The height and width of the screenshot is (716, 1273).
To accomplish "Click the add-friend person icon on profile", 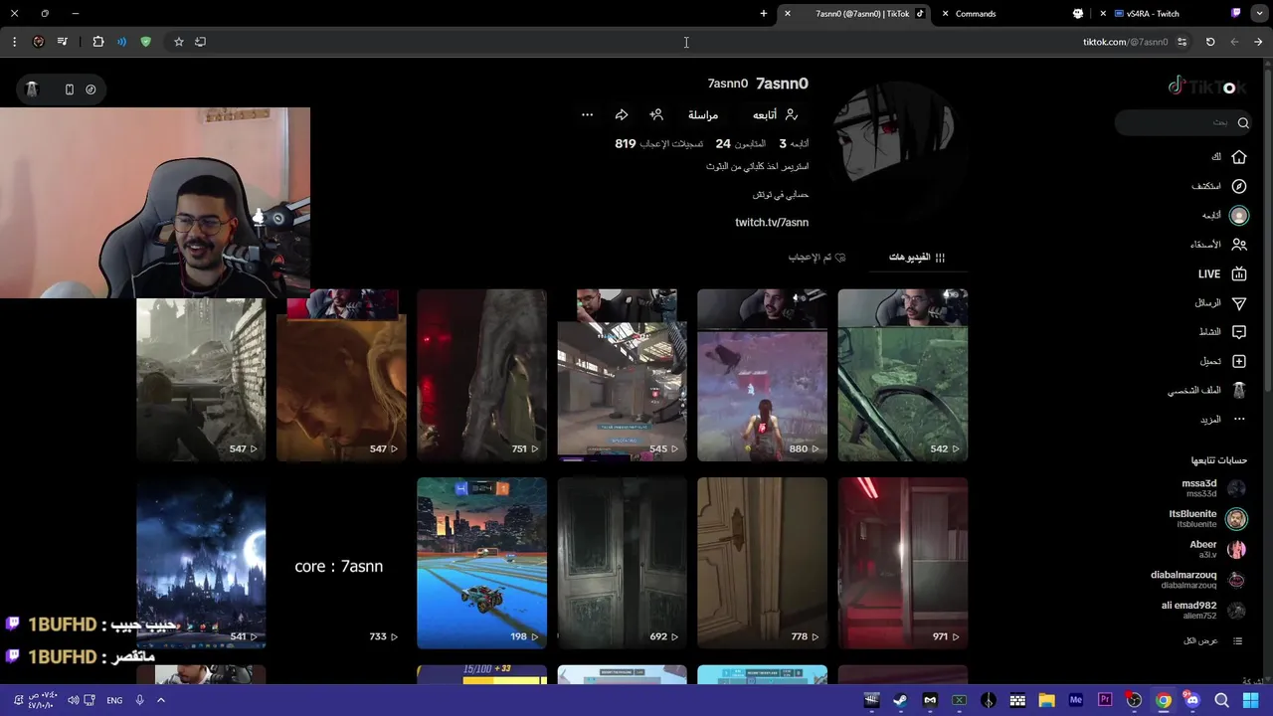I will click(x=656, y=115).
